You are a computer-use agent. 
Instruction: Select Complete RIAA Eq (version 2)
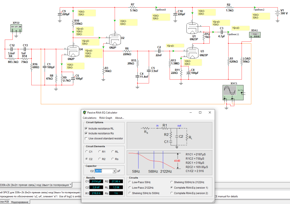(171, 193)
